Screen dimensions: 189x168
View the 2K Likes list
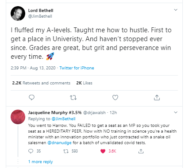tap(84, 83)
